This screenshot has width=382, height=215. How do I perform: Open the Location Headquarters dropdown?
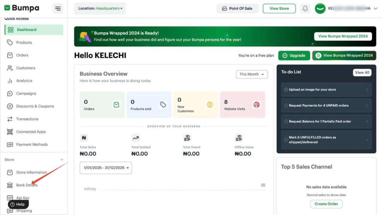coord(100,9)
